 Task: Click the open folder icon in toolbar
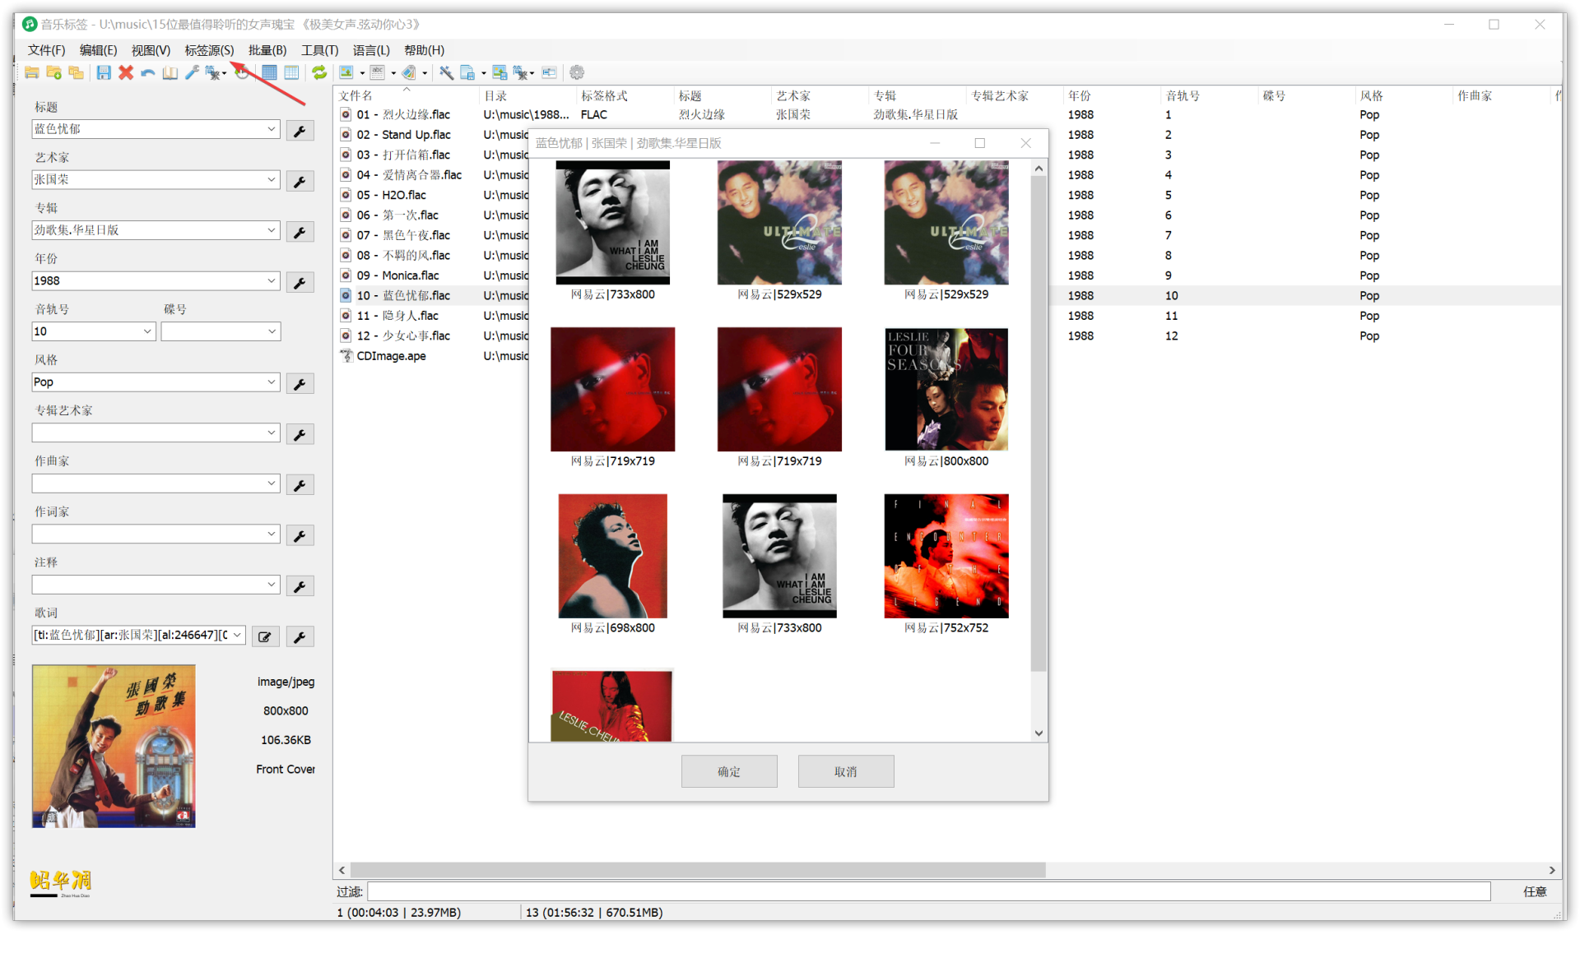(x=31, y=72)
